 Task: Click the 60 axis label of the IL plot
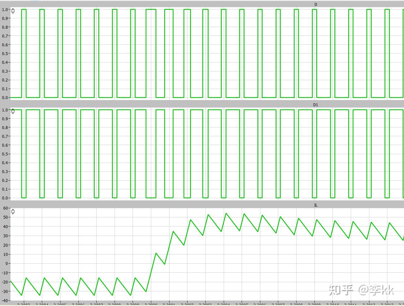pyautogui.click(x=6, y=208)
